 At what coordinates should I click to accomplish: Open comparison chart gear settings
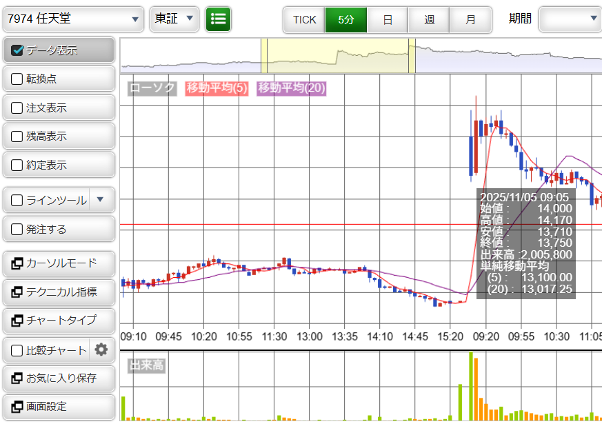point(101,350)
